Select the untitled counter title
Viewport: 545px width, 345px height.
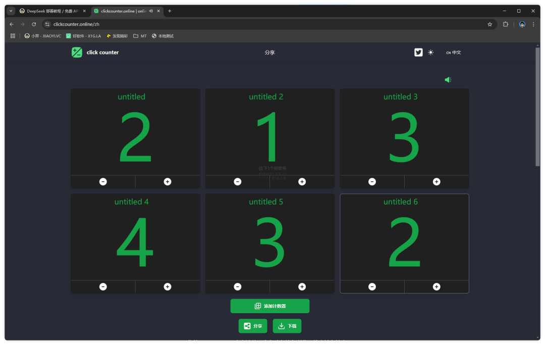[x=131, y=96]
